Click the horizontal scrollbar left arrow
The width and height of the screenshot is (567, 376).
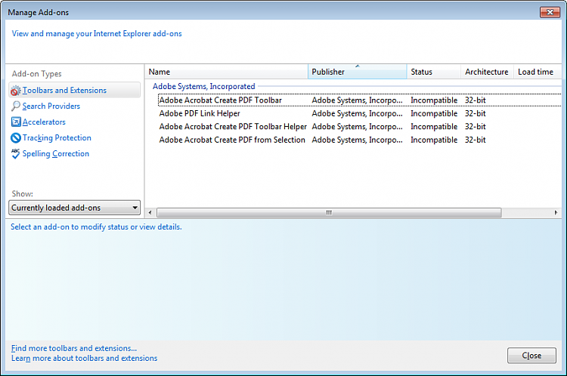[x=150, y=213]
